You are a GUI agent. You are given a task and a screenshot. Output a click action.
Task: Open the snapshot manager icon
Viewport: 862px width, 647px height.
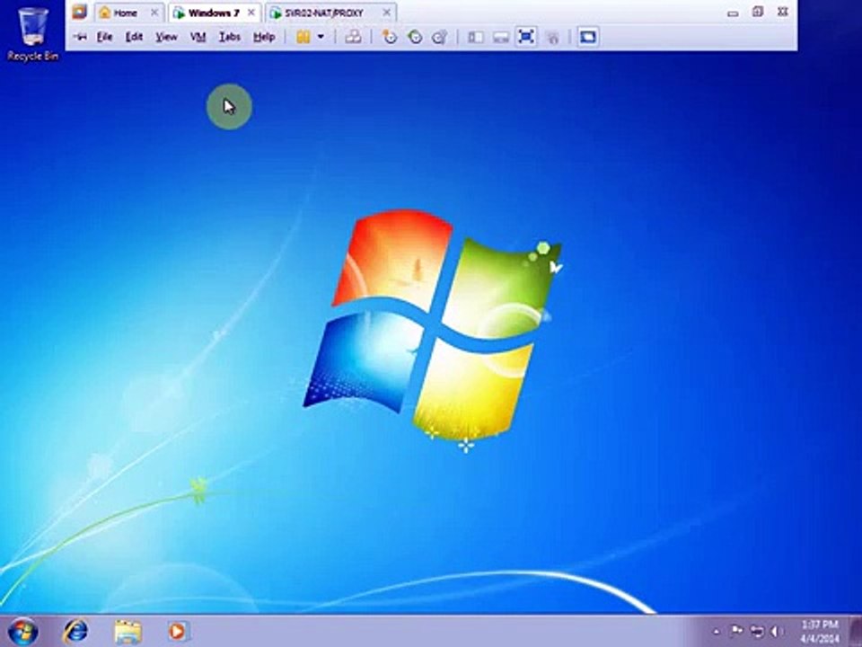(x=439, y=37)
